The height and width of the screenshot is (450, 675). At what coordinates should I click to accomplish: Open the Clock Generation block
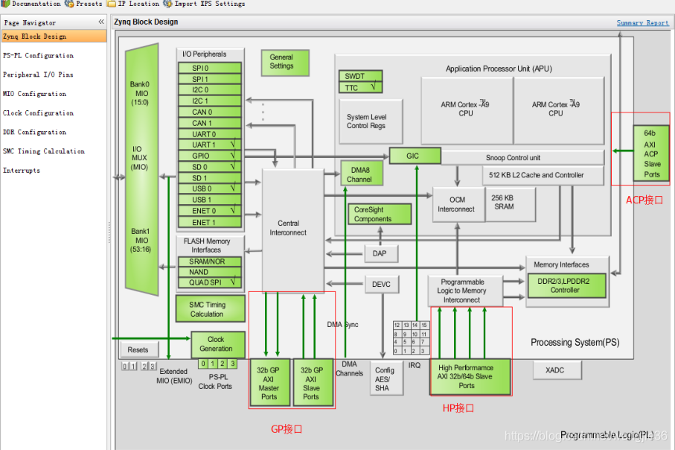(218, 343)
